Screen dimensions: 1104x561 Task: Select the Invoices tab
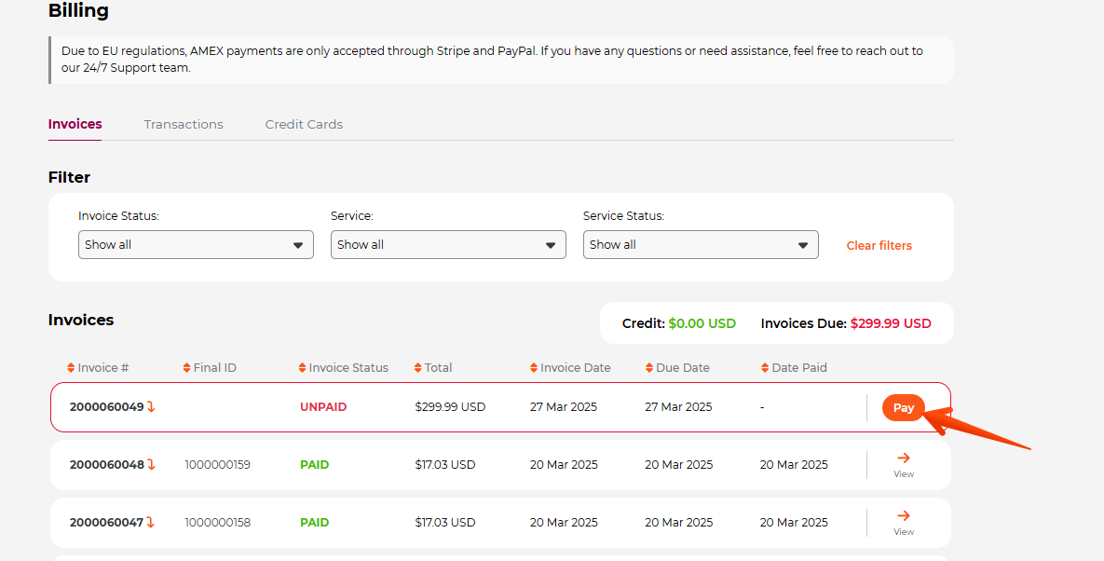(75, 124)
